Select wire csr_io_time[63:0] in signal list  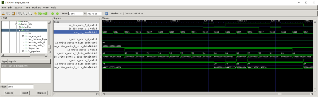click(26, 66)
